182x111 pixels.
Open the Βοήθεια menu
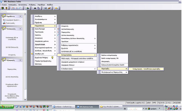(50, 5)
